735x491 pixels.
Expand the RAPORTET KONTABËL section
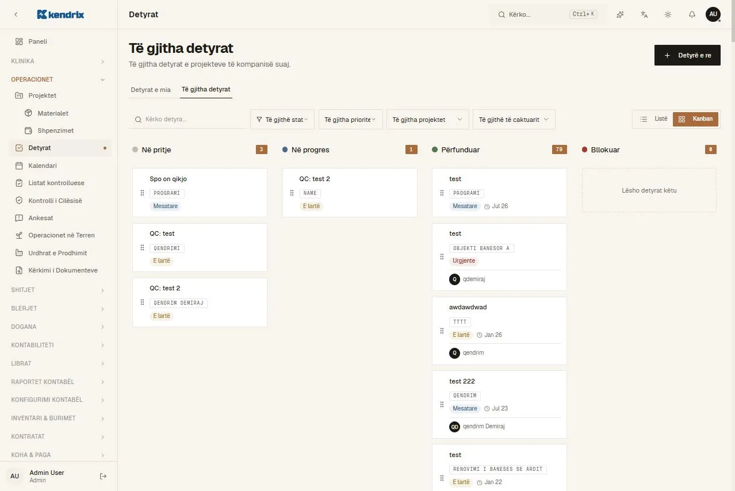pyautogui.click(x=59, y=382)
